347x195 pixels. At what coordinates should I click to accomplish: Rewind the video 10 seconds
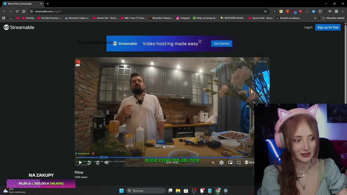tap(89, 162)
